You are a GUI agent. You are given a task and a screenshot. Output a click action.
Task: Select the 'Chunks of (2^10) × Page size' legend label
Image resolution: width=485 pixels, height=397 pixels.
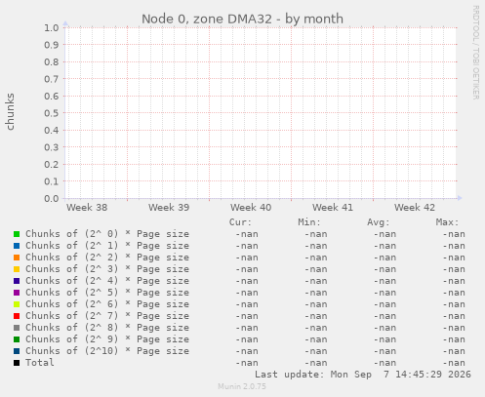107,351
